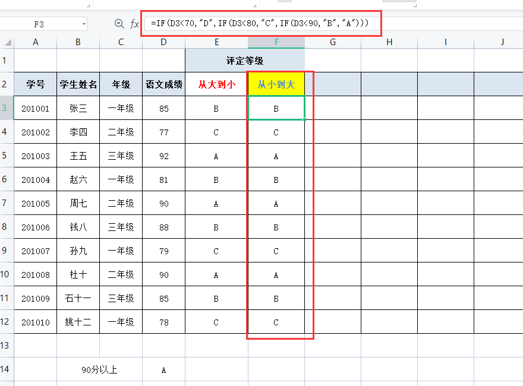Click the name cell 王五
This screenshot has height=386, width=523.
(x=78, y=156)
